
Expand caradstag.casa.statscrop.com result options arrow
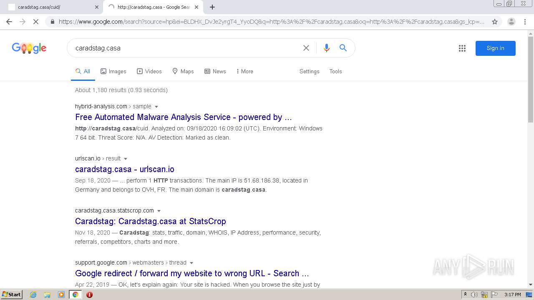[x=159, y=211]
